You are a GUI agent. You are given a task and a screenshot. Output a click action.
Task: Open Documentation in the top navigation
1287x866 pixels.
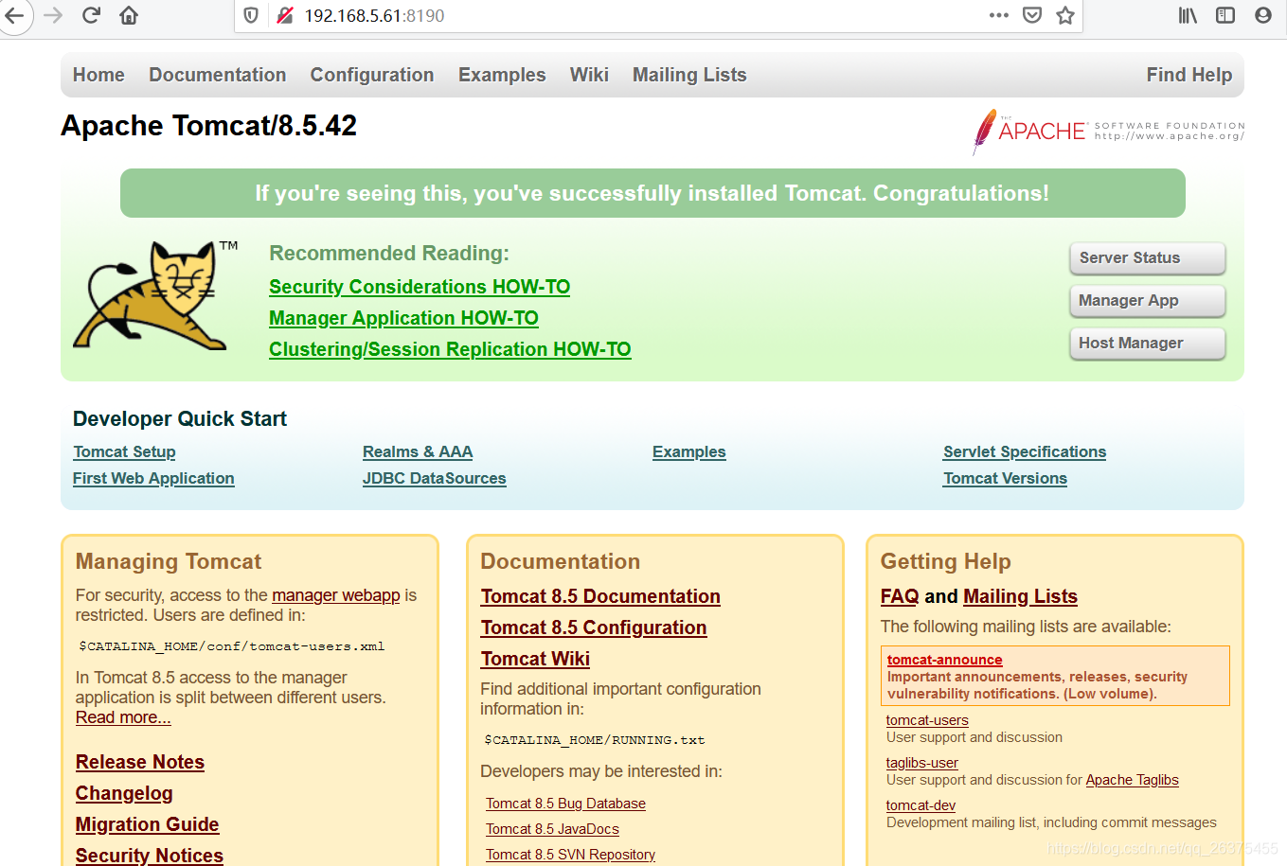[x=217, y=75]
